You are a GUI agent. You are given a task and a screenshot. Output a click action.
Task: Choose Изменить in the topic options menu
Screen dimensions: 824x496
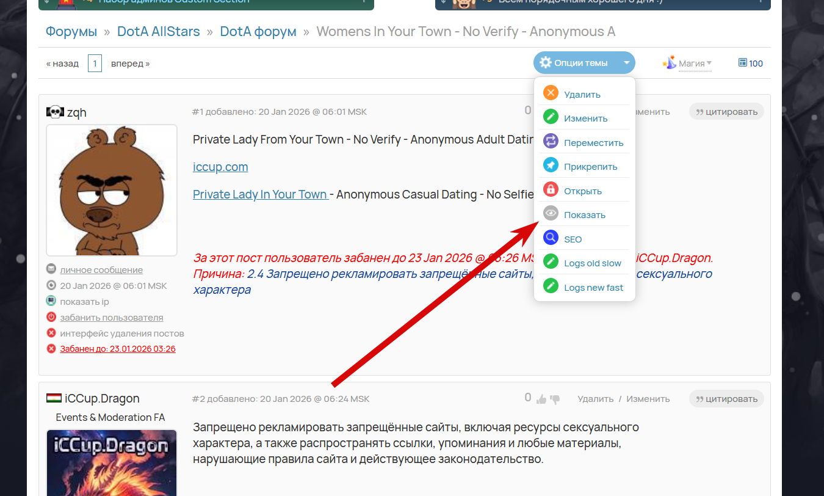click(x=585, y=119)
